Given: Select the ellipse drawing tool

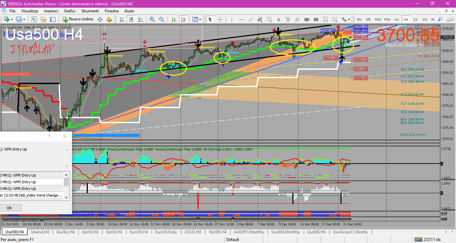Looking at the screenshot, I should 307,19.
